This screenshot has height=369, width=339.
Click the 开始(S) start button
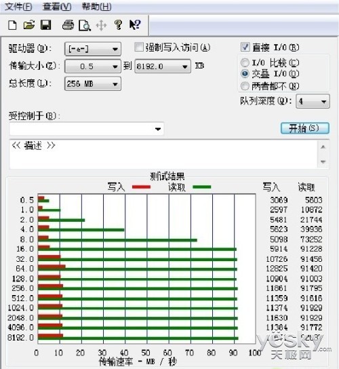[x=305, y=128]
